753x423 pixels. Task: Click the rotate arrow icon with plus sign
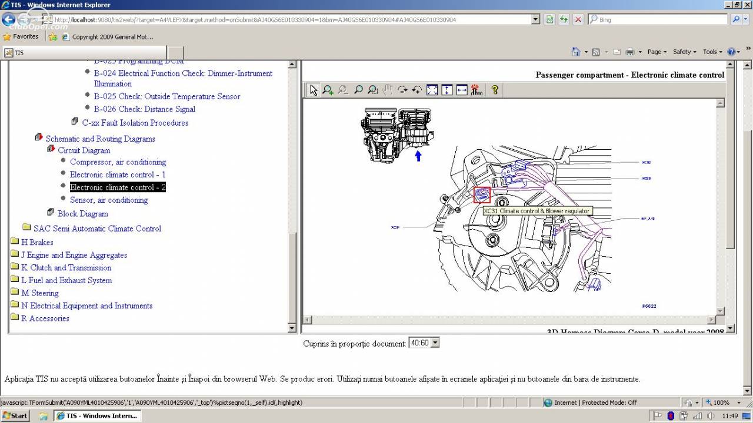point(417,90)
